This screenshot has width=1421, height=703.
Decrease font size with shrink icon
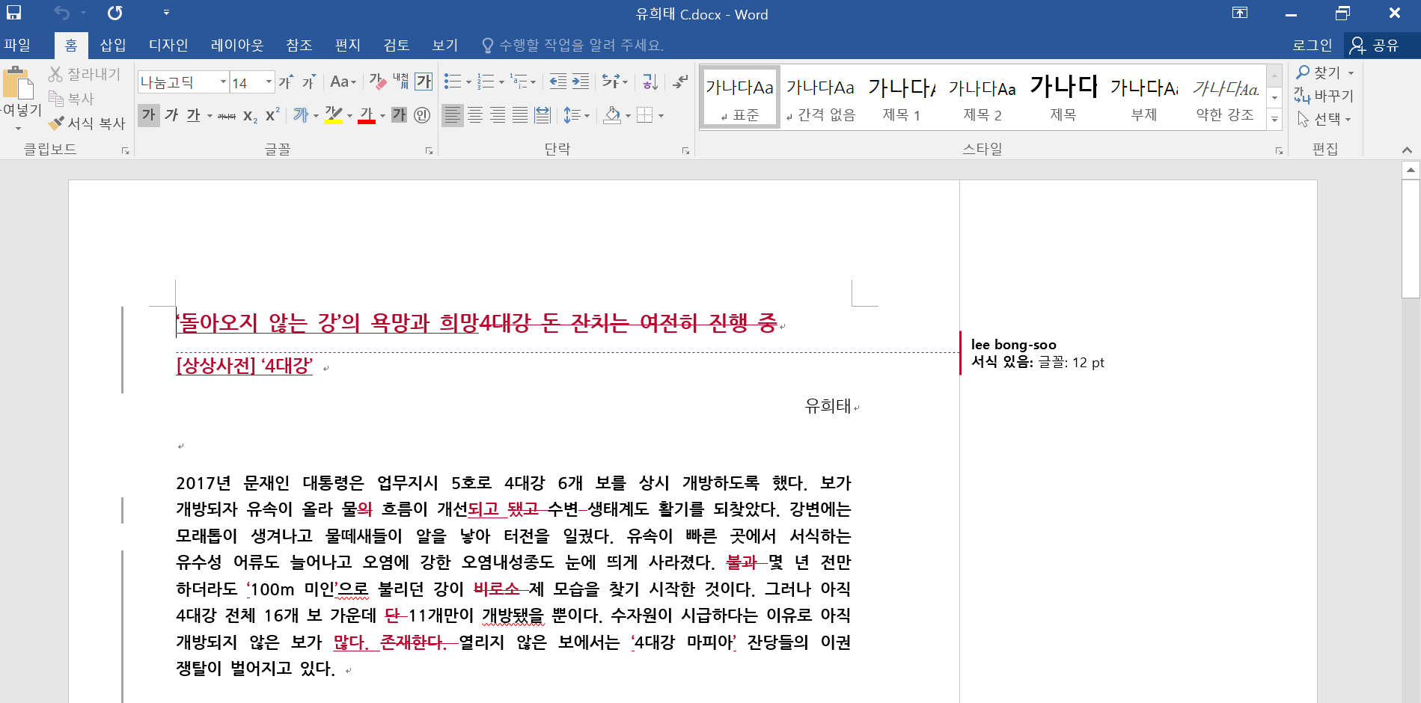click(x=308, y=82)
